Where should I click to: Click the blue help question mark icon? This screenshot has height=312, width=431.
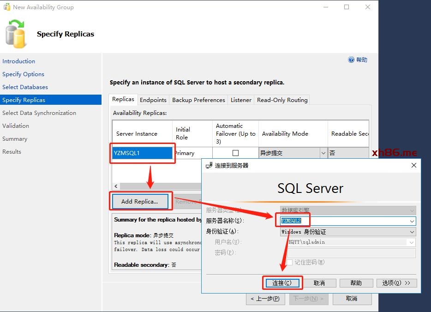351,60
